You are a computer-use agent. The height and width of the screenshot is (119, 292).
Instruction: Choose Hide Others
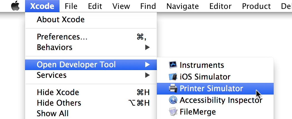[91, 103]
